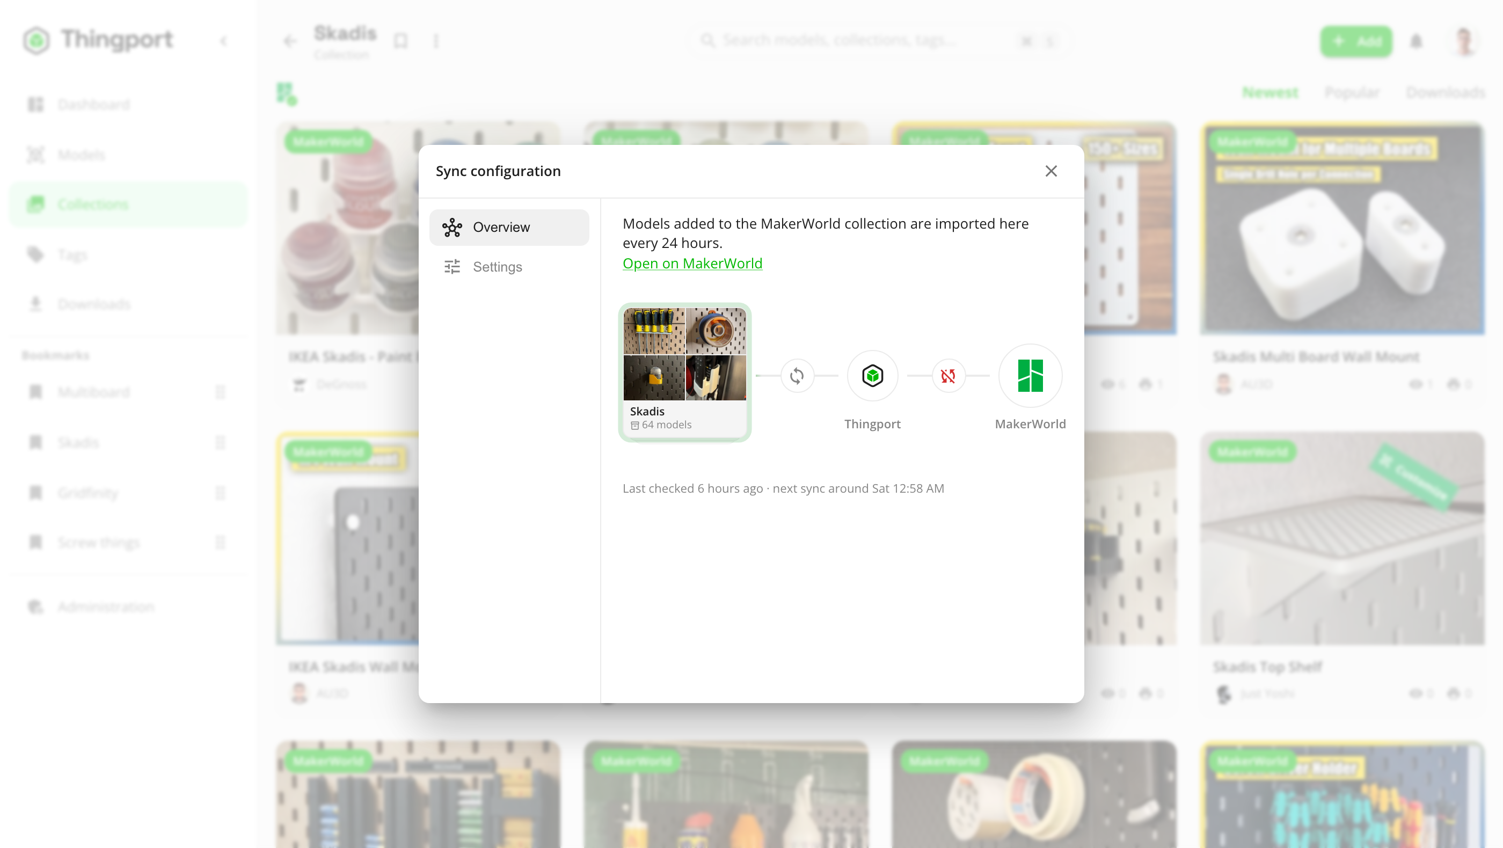Screen dimensions: 1503x848
Task: Open the three-dot menu beside Skadis title
Action: pos(436,41)
